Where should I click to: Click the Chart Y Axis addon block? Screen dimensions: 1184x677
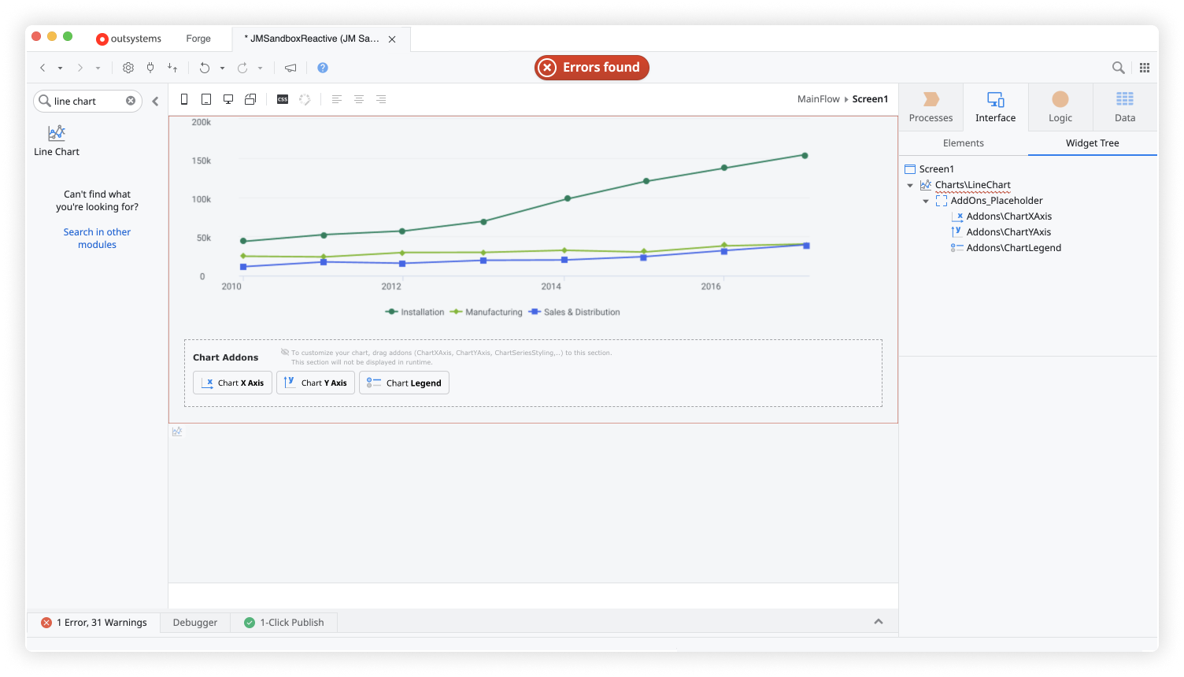pyautogui.click(x=316, y=383)
